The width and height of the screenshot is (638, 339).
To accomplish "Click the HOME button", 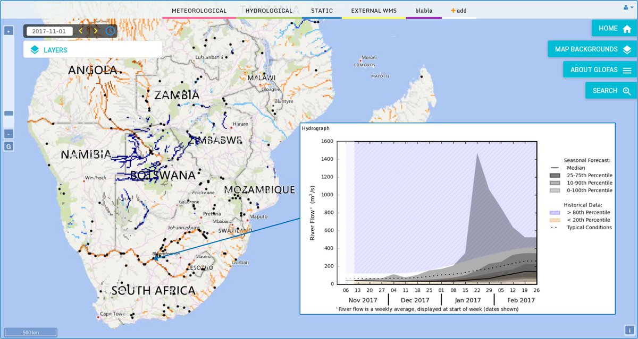I will pyautogui.click(x=614, y=29).
